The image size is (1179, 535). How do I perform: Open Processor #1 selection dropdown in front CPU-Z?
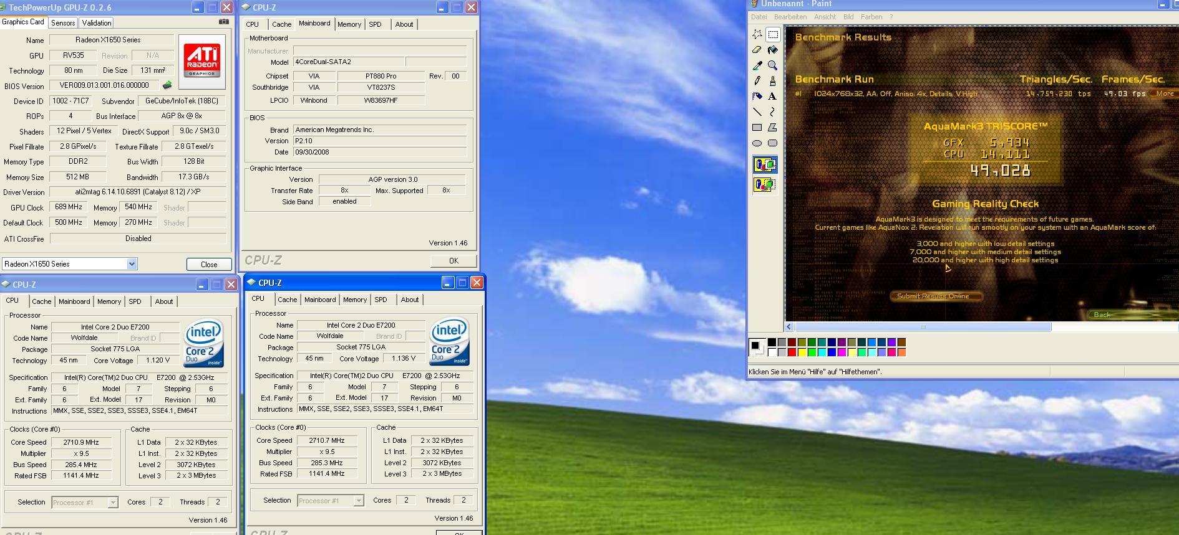(359, 501)
